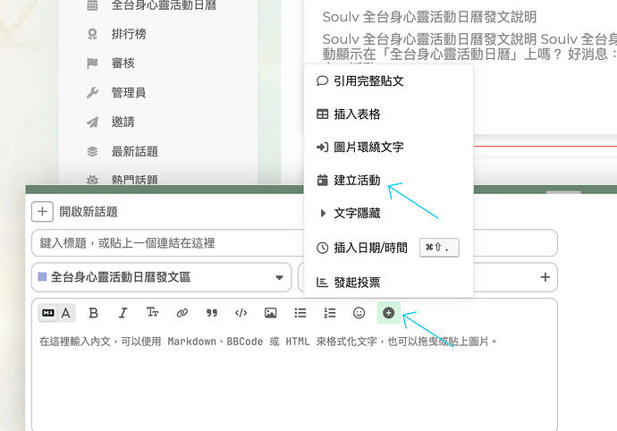The width and height of the screenshot is (617, 431).
Task: Toggle the Markdown editor mode switch
Action: coord(56,313)
